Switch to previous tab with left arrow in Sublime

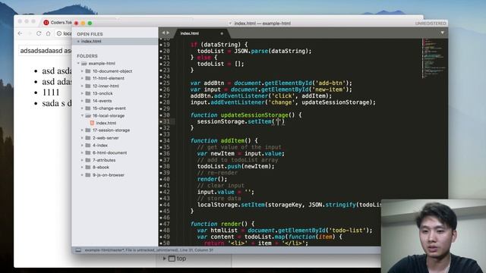163,33
